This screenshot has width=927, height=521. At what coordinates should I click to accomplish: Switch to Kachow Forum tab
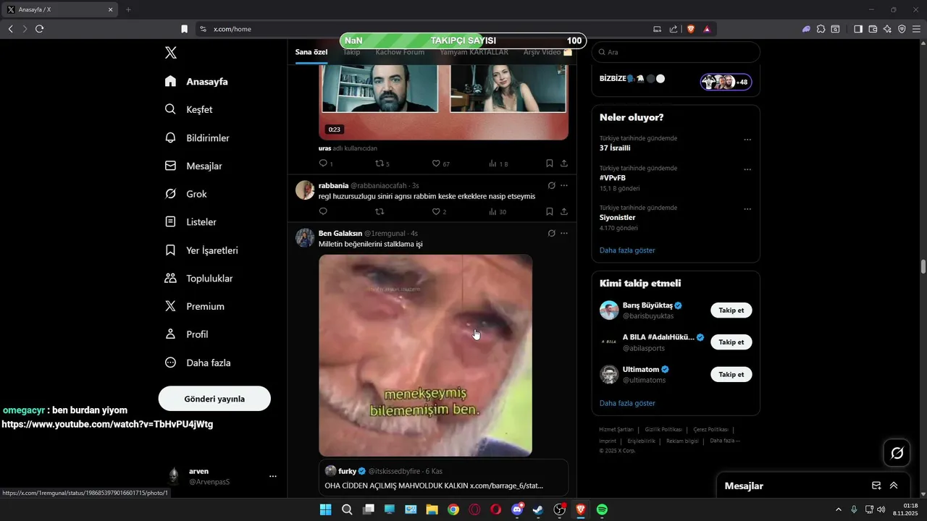pos(400,52)
